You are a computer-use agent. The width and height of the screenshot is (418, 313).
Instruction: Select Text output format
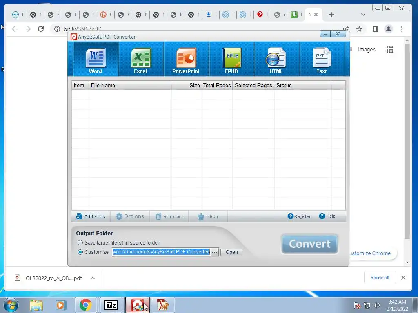point(322,59)
